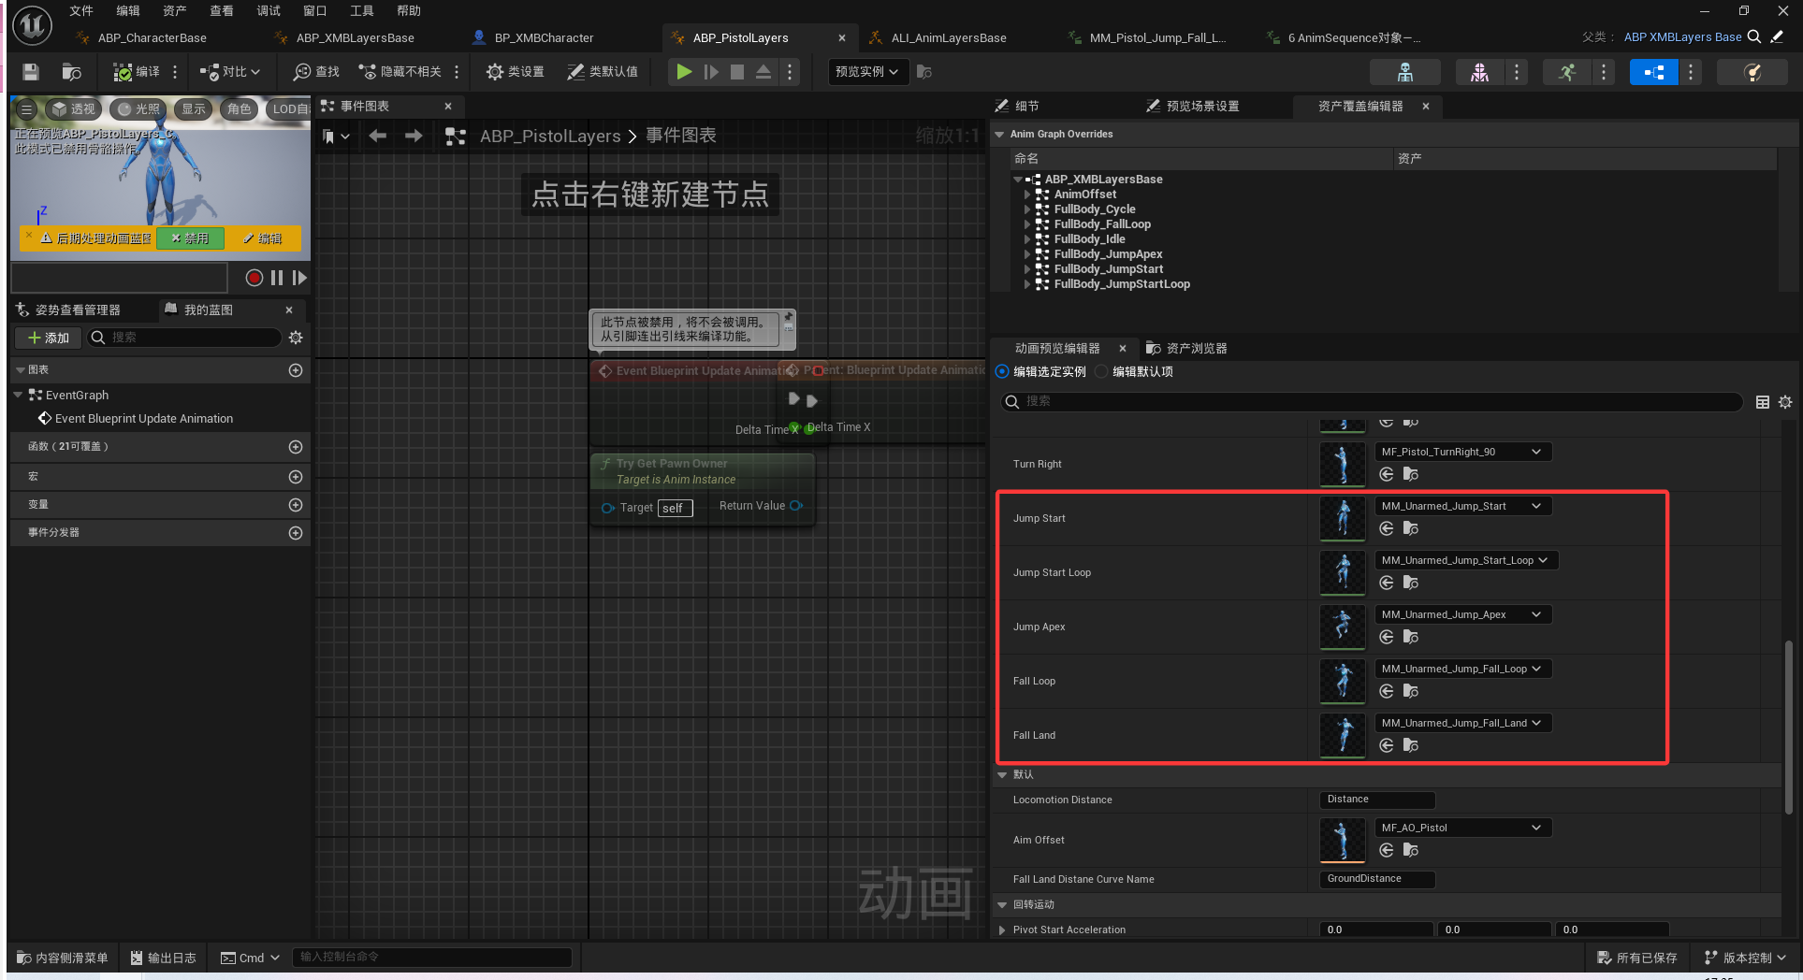Viewport: 1803px width, 980px height.
Task: Open Class Settings (类设置)
Action: [x=516, y=72]
